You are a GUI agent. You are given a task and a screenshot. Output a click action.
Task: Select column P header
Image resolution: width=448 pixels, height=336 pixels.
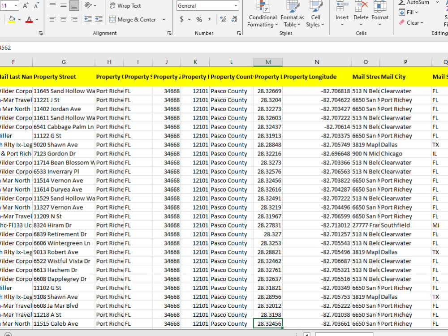pyautogui.click(x=405, y=62)
